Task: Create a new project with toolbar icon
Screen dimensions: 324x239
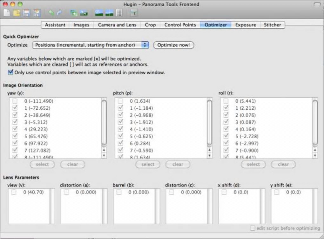Action: (x=7, y=13)
